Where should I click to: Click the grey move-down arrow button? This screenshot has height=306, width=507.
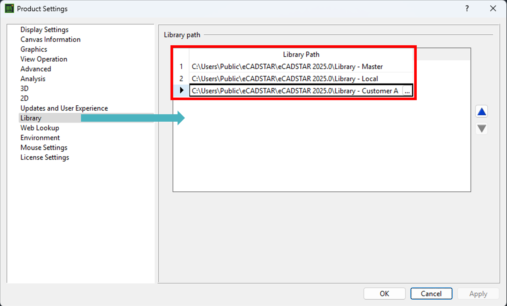[x=482, y=129]
